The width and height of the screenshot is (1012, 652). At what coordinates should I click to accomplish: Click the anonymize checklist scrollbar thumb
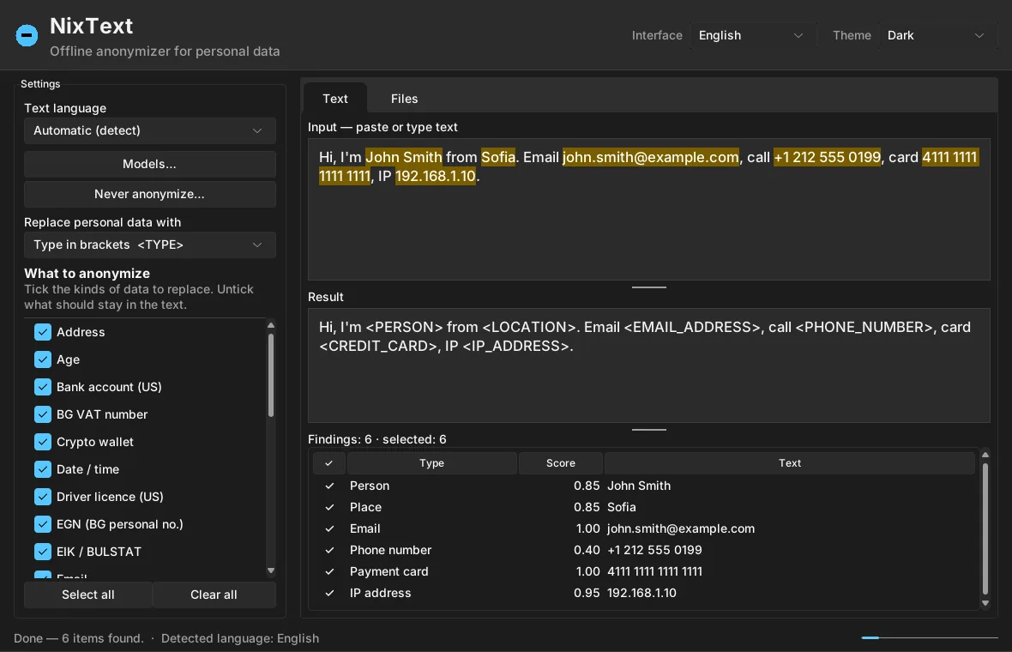[x=271, y=375]
